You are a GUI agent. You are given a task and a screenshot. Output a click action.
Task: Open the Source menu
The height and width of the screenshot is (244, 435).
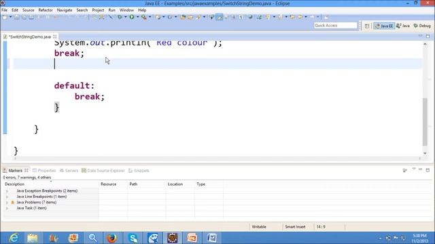29,10
